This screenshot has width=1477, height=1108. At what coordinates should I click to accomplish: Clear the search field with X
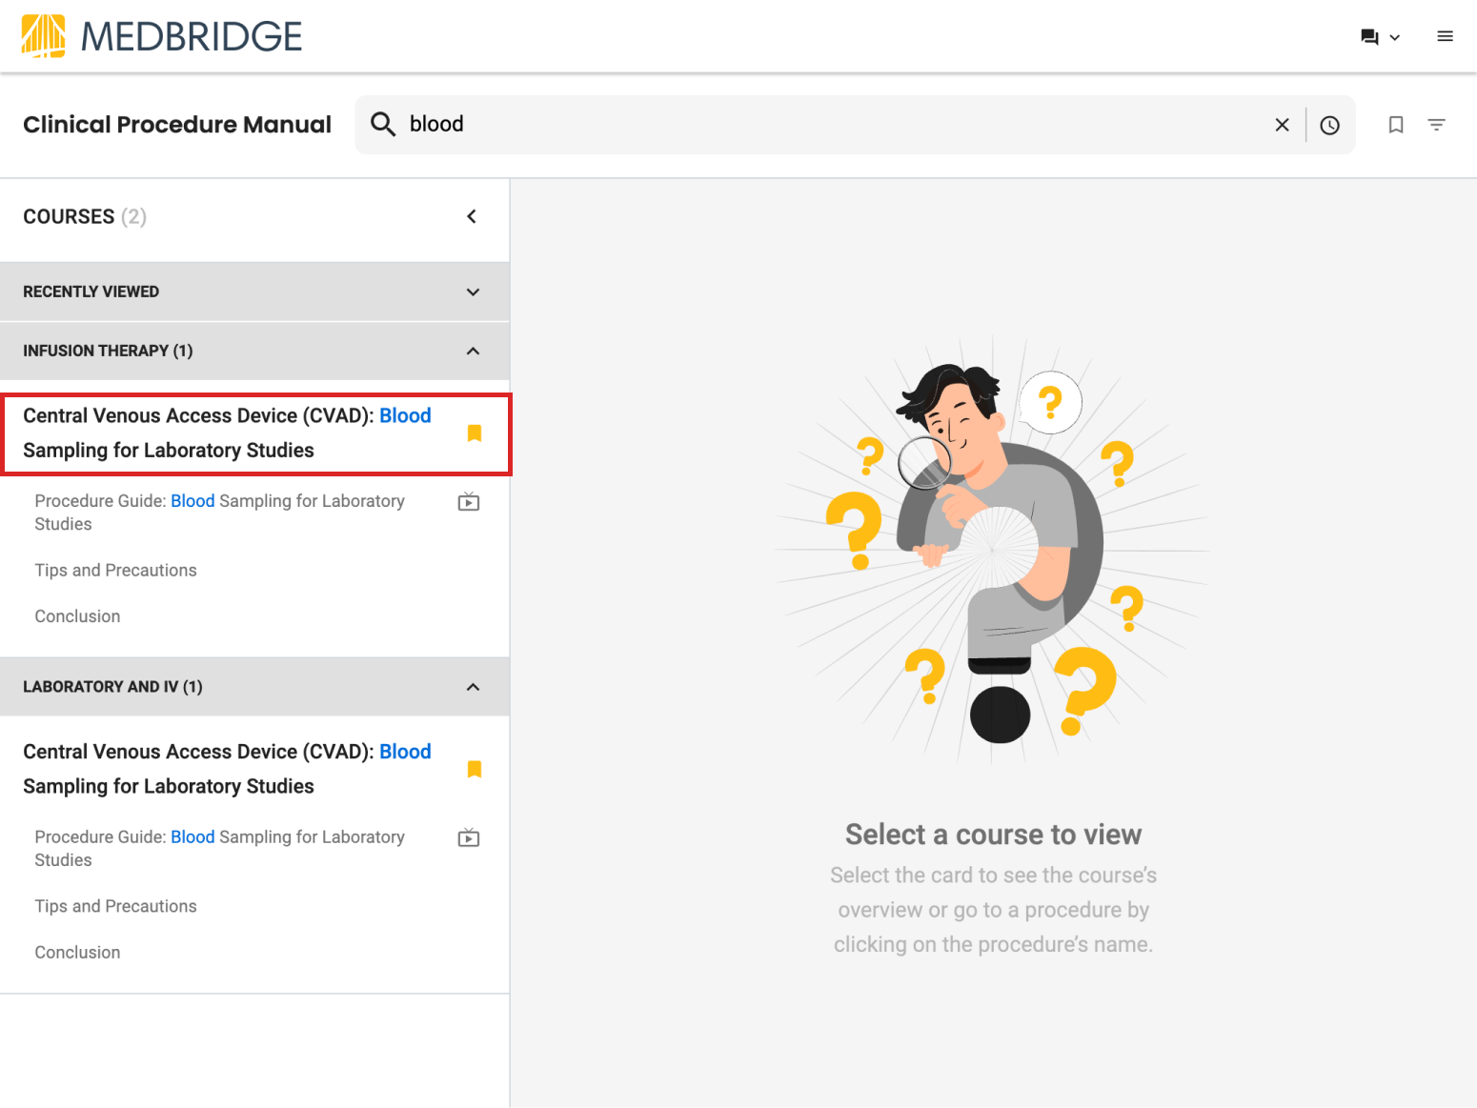coord(1282,125)
